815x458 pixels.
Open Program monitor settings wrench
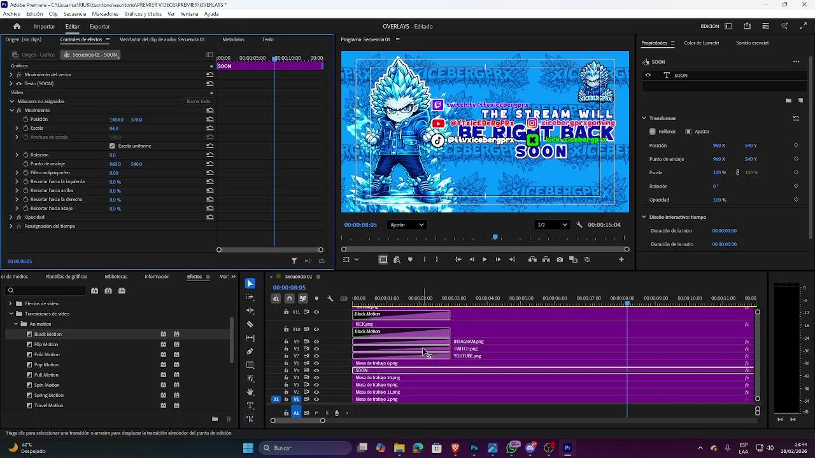tap(579, 225)
